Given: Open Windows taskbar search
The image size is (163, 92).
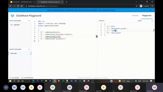Looking at the screenshot, I should pos(14,81).
